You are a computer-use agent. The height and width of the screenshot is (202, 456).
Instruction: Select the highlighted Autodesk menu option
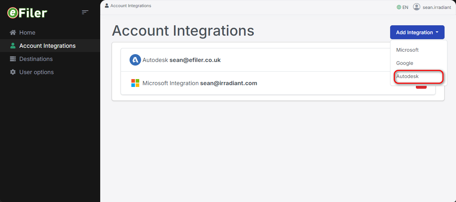(x=407, y=76)
